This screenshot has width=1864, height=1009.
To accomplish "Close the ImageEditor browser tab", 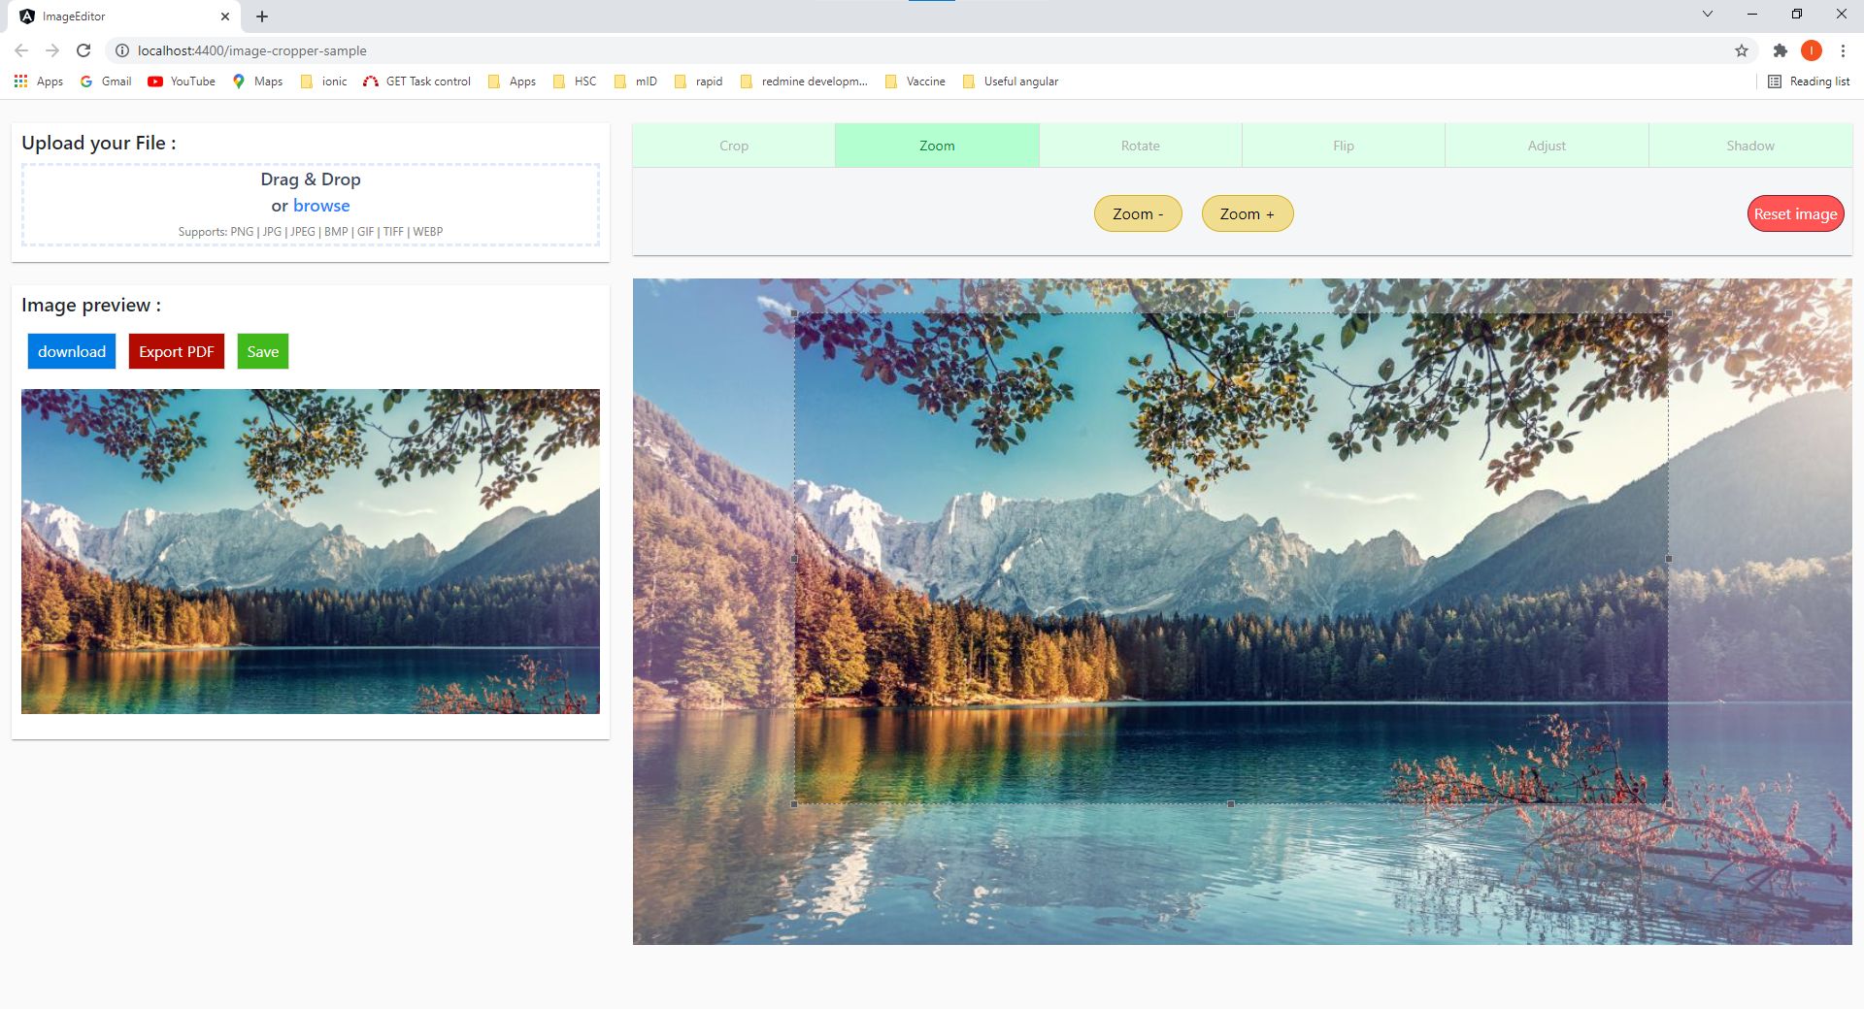I will [225, 16].
